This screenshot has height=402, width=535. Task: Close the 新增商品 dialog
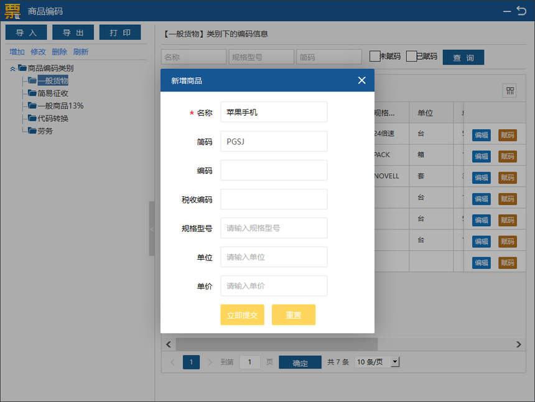click(x=361, y=80)
